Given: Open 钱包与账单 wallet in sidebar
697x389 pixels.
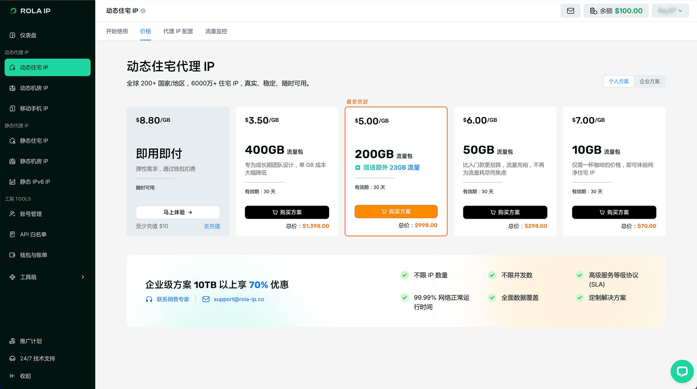Looking at the screenshot, I should coord(33,255).
